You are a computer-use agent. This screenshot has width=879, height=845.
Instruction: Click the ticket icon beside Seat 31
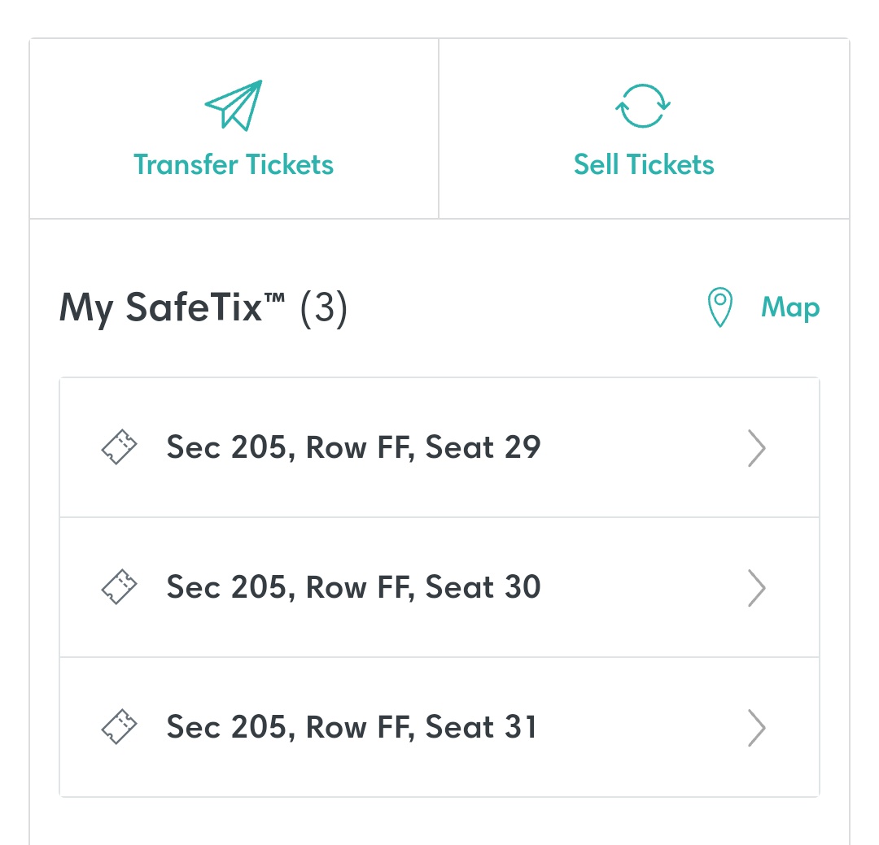tap(119, 727)
